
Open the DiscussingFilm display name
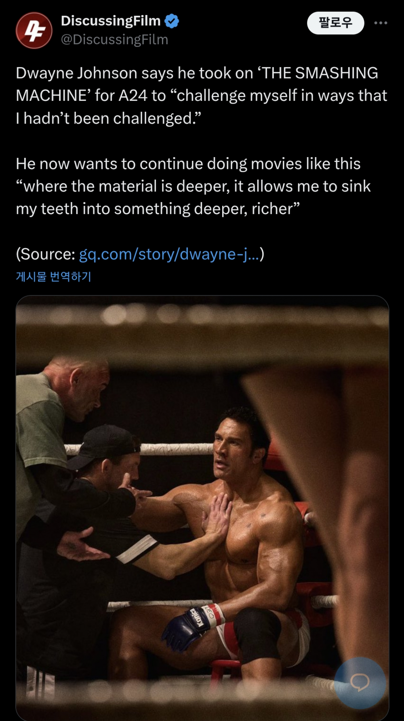coord(111,21)
